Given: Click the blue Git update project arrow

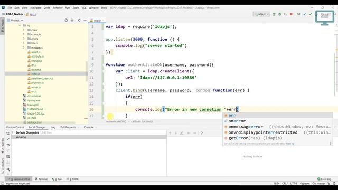Looking at the screenshot, I should [305, 14].
